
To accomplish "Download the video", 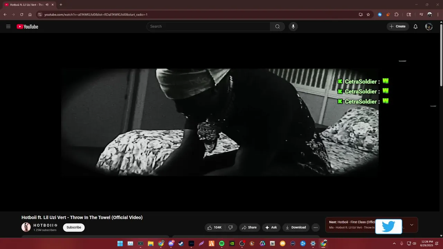I will click(296, 228).
